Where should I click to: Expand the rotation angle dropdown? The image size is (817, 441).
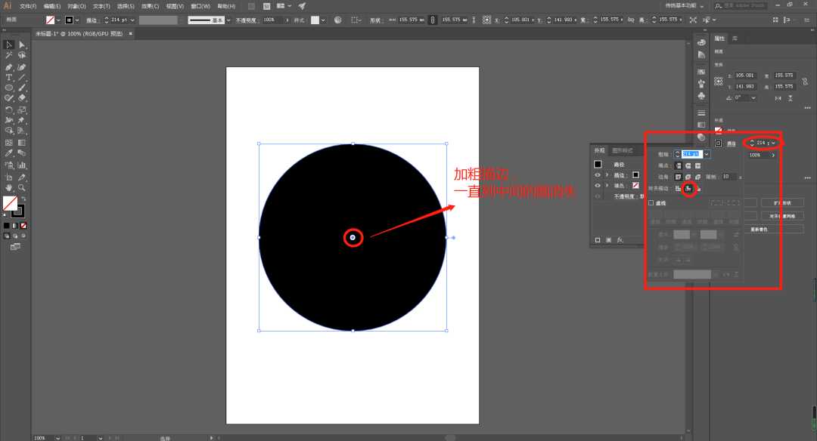tap(754, 97)
